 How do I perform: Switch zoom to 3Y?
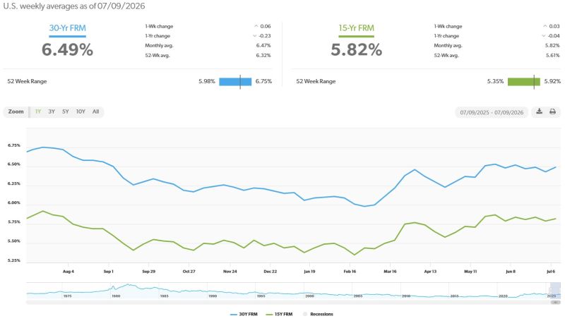[x=52, y=111]
